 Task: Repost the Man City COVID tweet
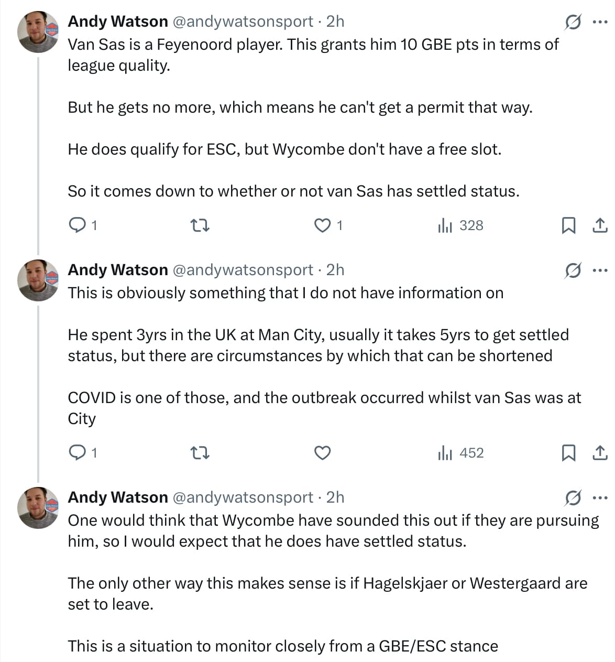200,453
